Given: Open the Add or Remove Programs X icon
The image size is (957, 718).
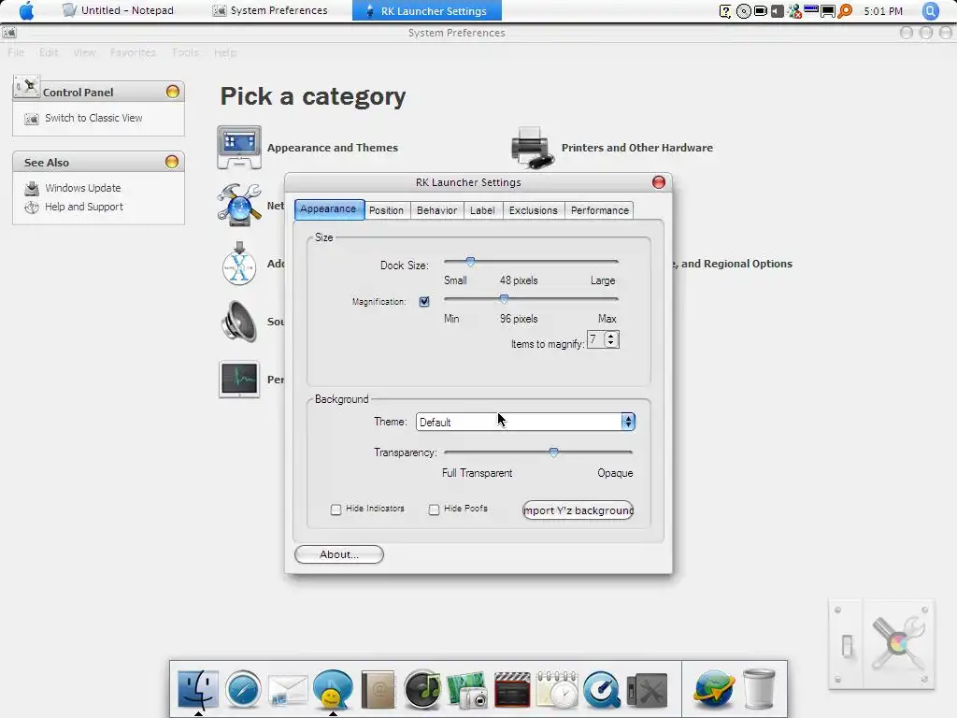Looking at the screenshot, I should [x=239, y=263].
